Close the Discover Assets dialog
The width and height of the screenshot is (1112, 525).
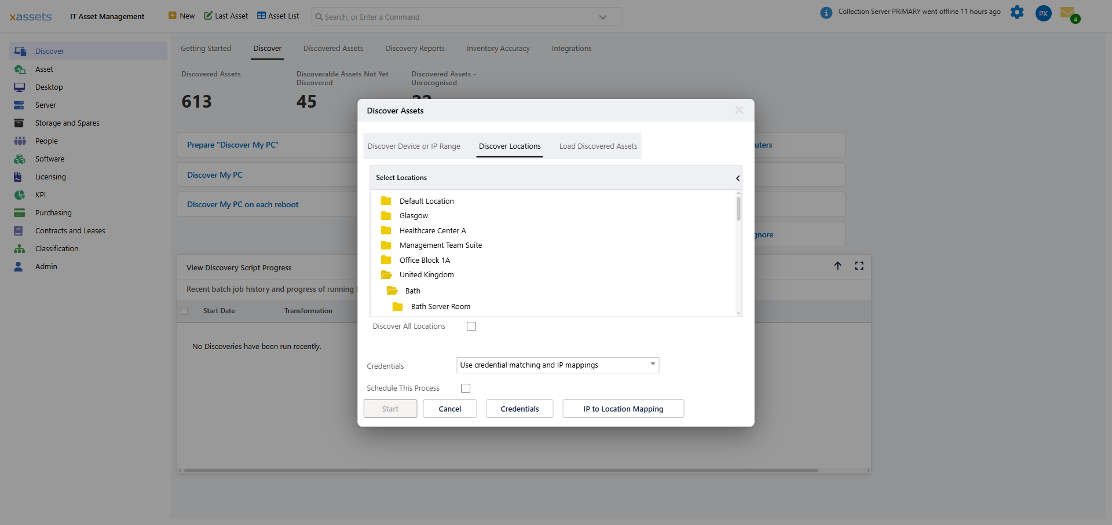pyautogui.click(x=739, y=110)
